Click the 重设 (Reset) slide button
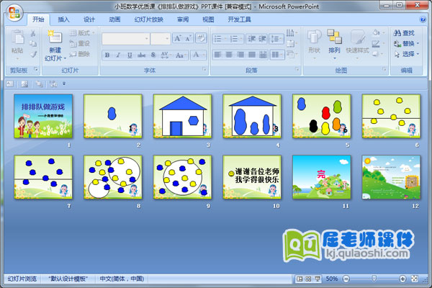This screenshot has height=288, width=432. [80, 43]
